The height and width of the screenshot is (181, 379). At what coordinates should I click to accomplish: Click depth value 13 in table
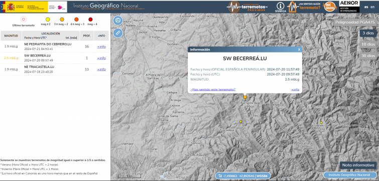[x=87, y=69]
